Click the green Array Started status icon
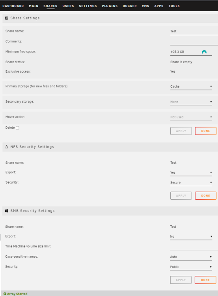Viewport: 218px width, 296px height. (x=5, y=294)
